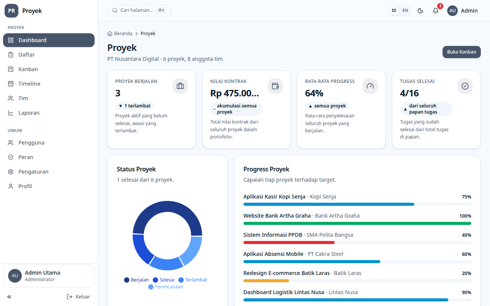Click the "akumulasi semua proyek" badge
This screenshot has height=306, width=490.
click(x=237, y=109)
